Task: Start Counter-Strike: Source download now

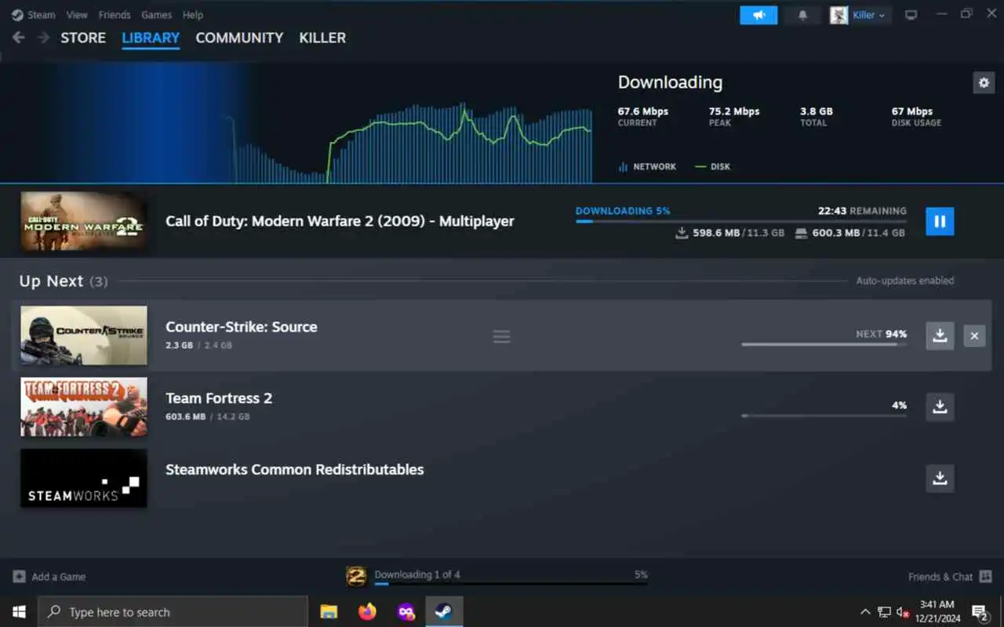Action: [940, 335]
